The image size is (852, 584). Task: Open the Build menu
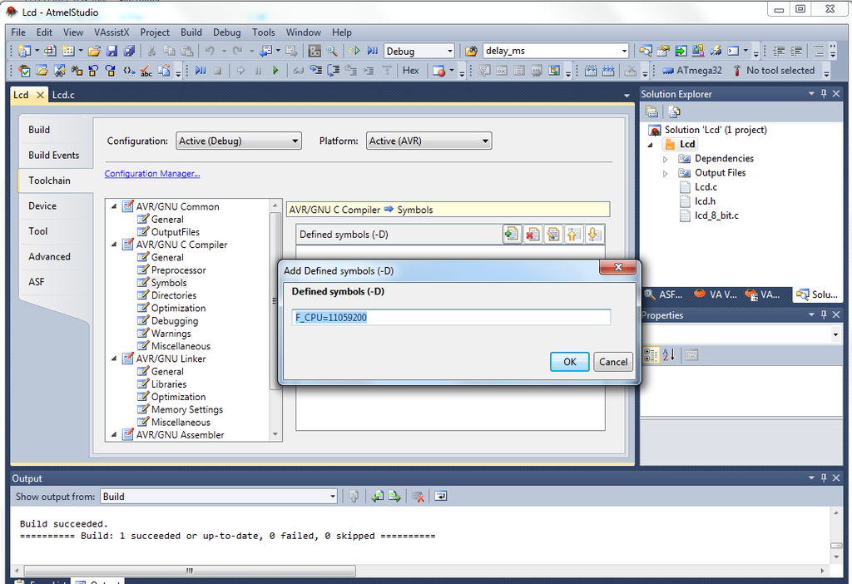(x=191, y=32)
